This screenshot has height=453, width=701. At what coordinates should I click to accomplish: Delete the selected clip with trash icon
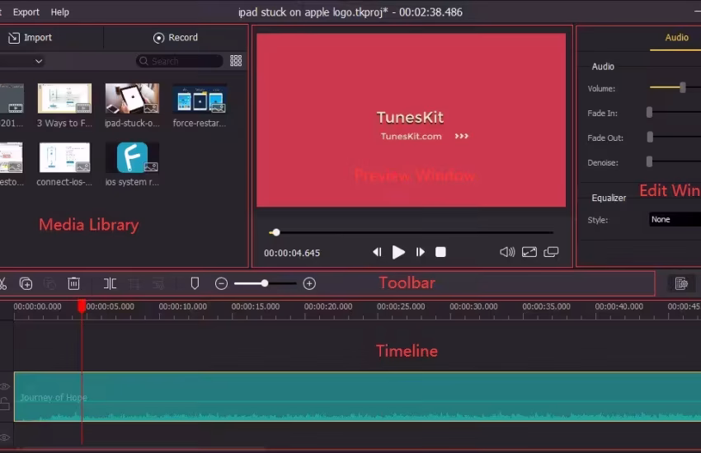tap(73, 283)
